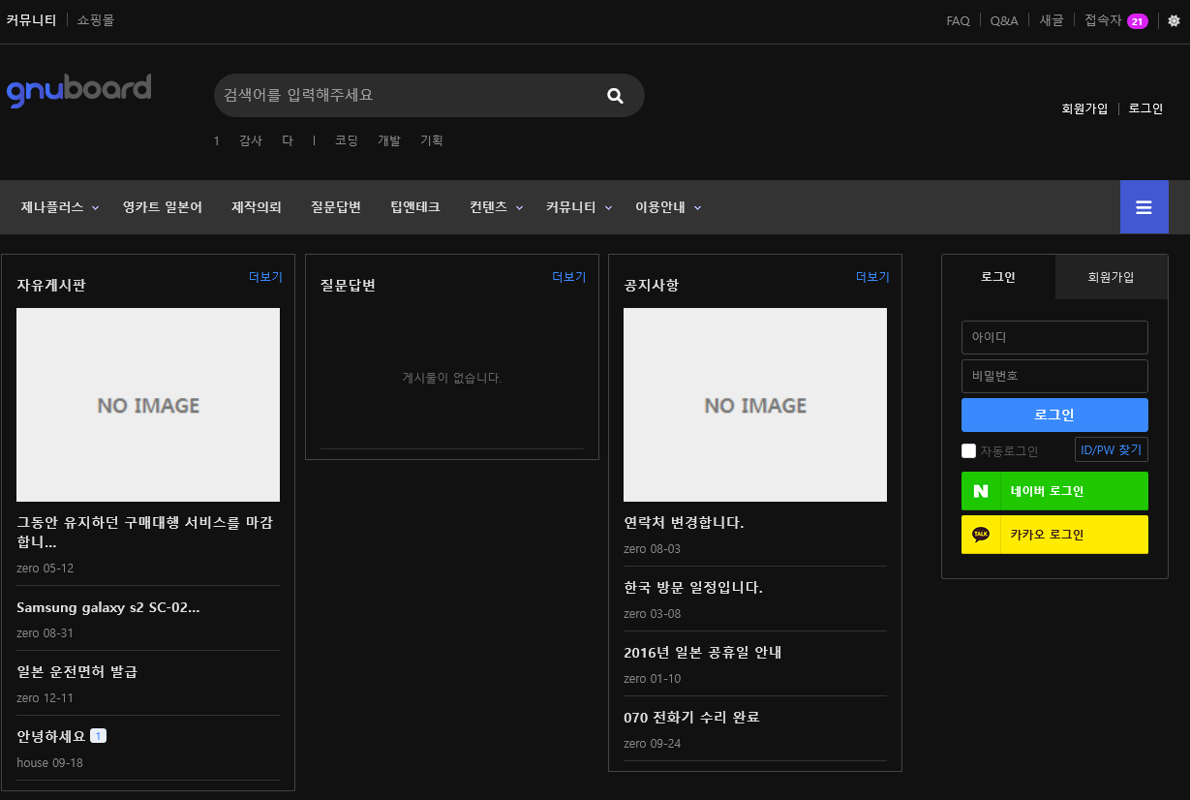
Task: Click the gnuboard logo
Action: click(x=78, y=90)
